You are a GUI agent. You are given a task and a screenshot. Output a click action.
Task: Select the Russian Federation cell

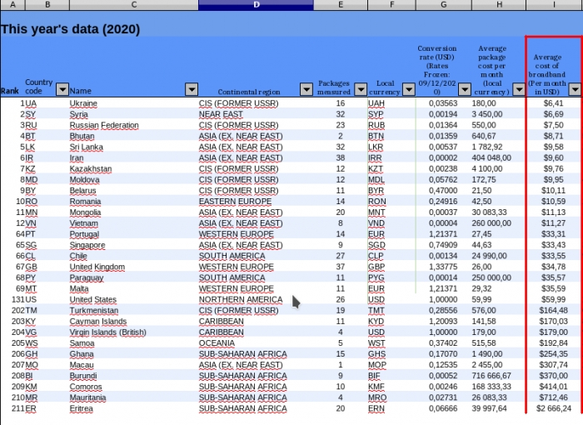(x=134, y=125)
